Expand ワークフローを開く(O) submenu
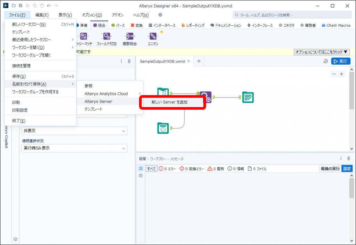The image size is (356, 245). click(40, 47)
